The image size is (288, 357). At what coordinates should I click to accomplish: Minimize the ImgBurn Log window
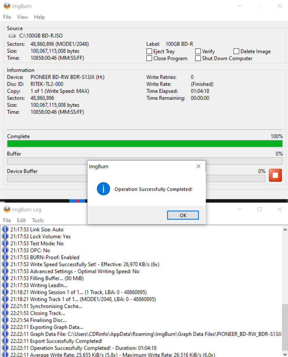click(239, 209)
